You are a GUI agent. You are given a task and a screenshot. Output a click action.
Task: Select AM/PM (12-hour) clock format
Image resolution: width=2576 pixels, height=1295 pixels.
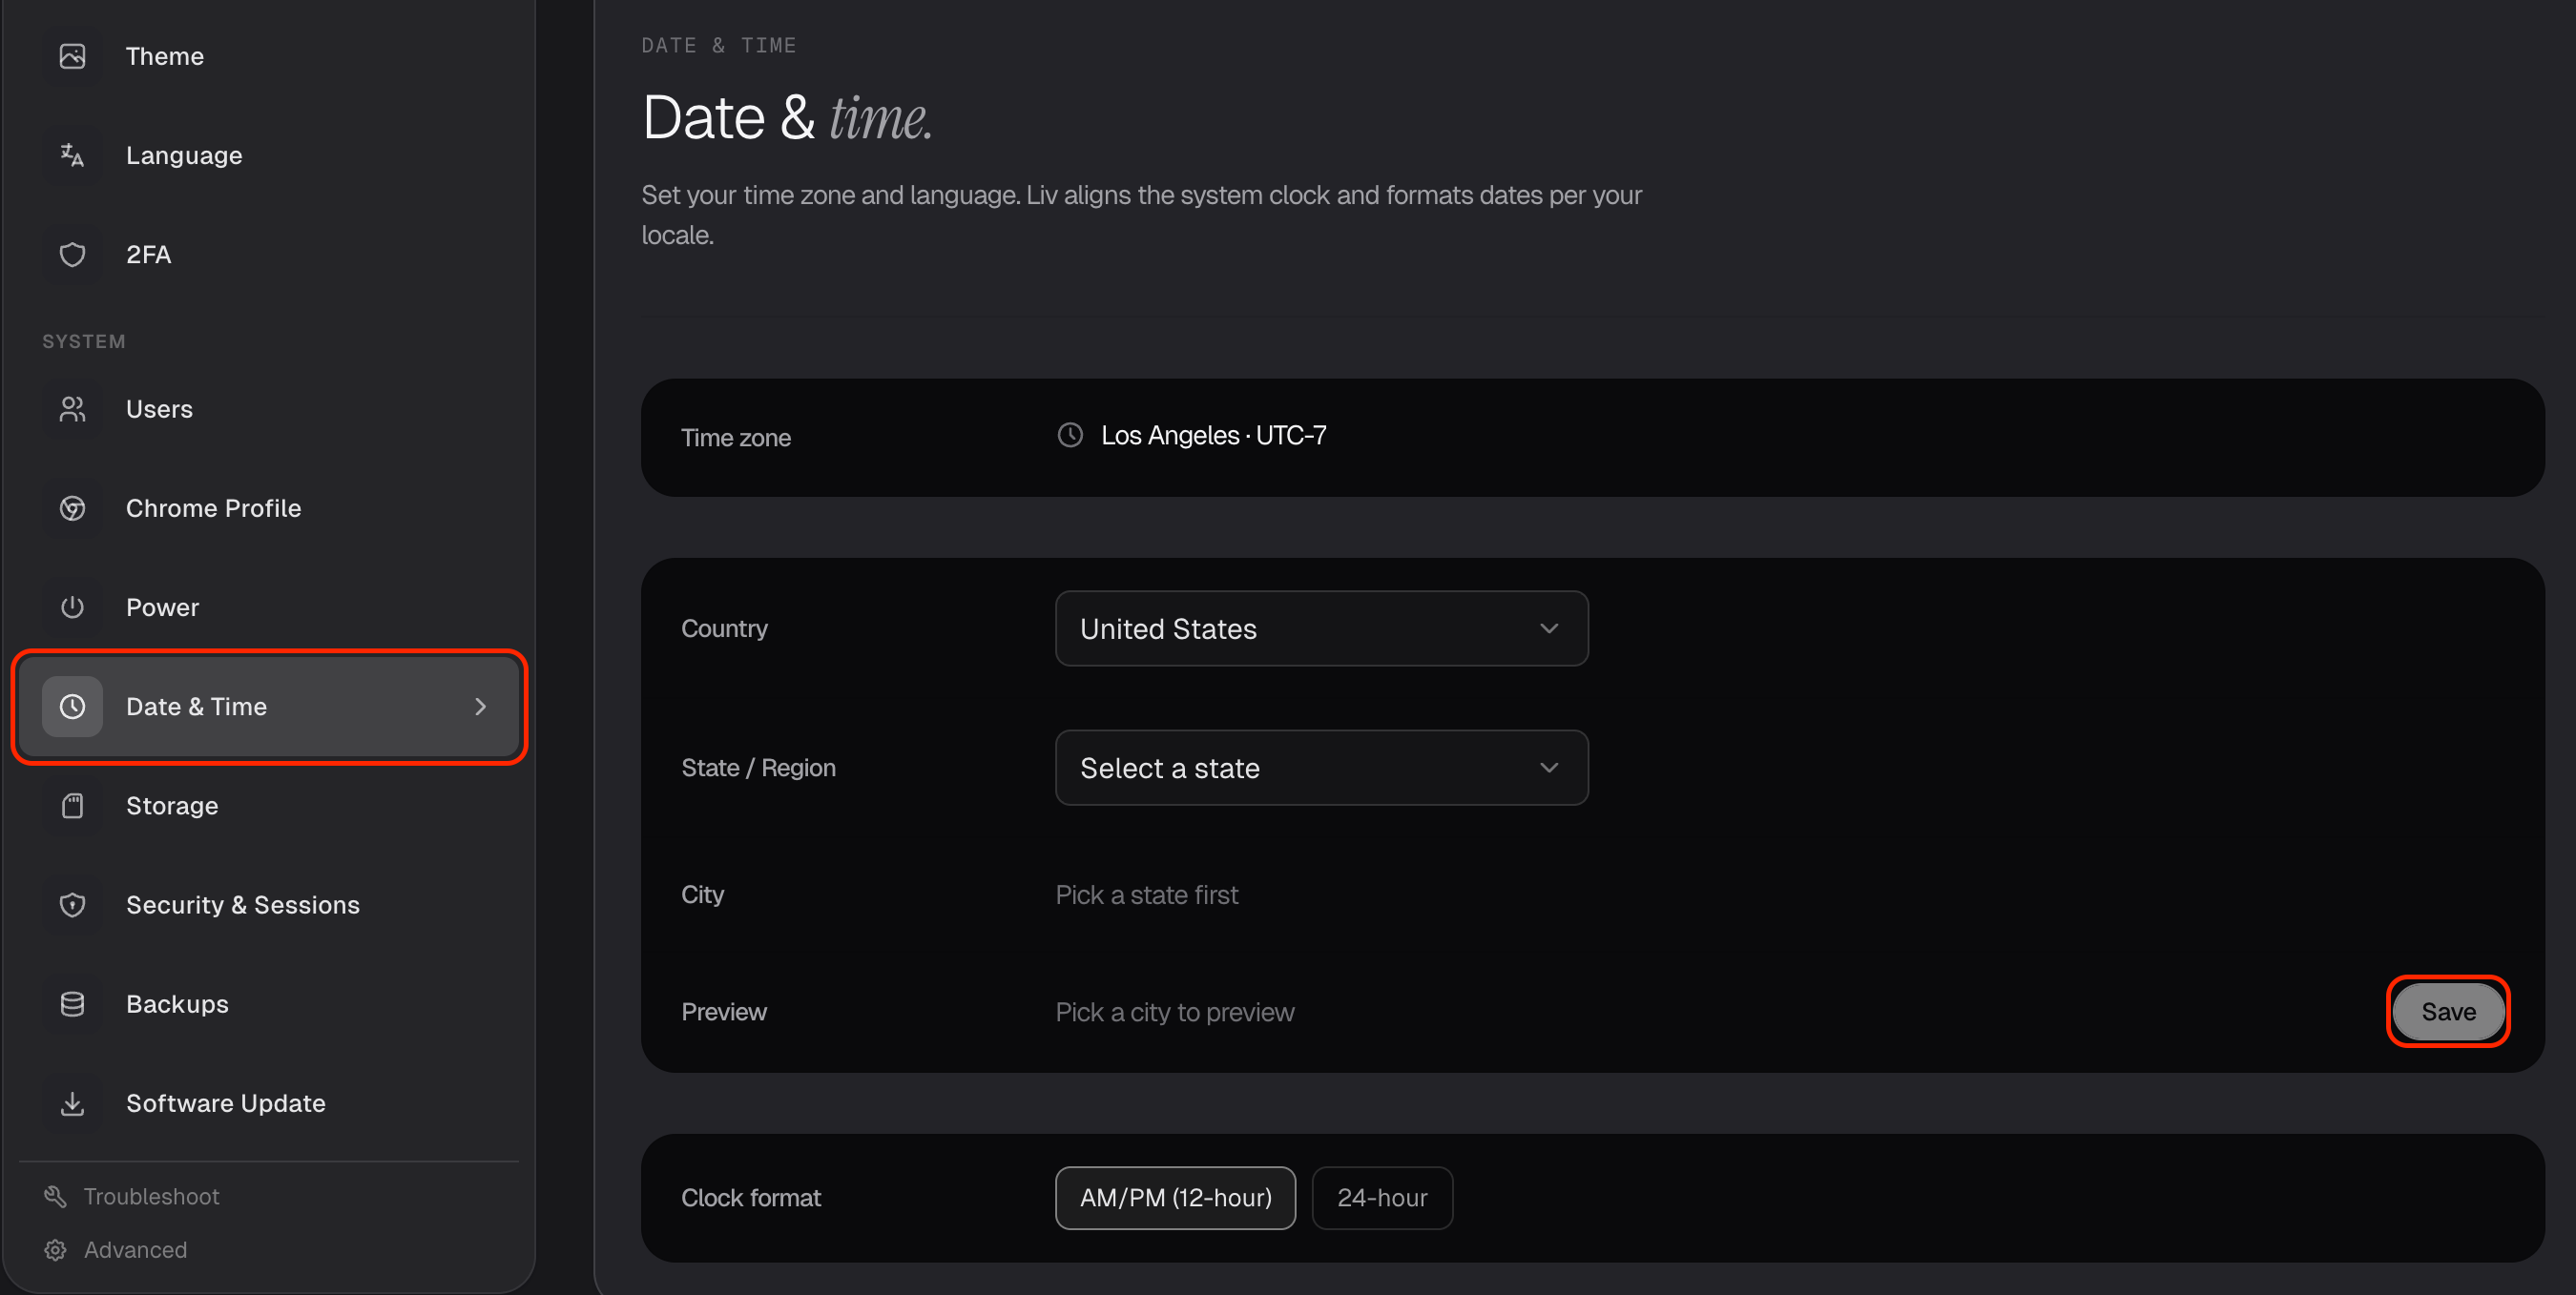point(1175,1197)
